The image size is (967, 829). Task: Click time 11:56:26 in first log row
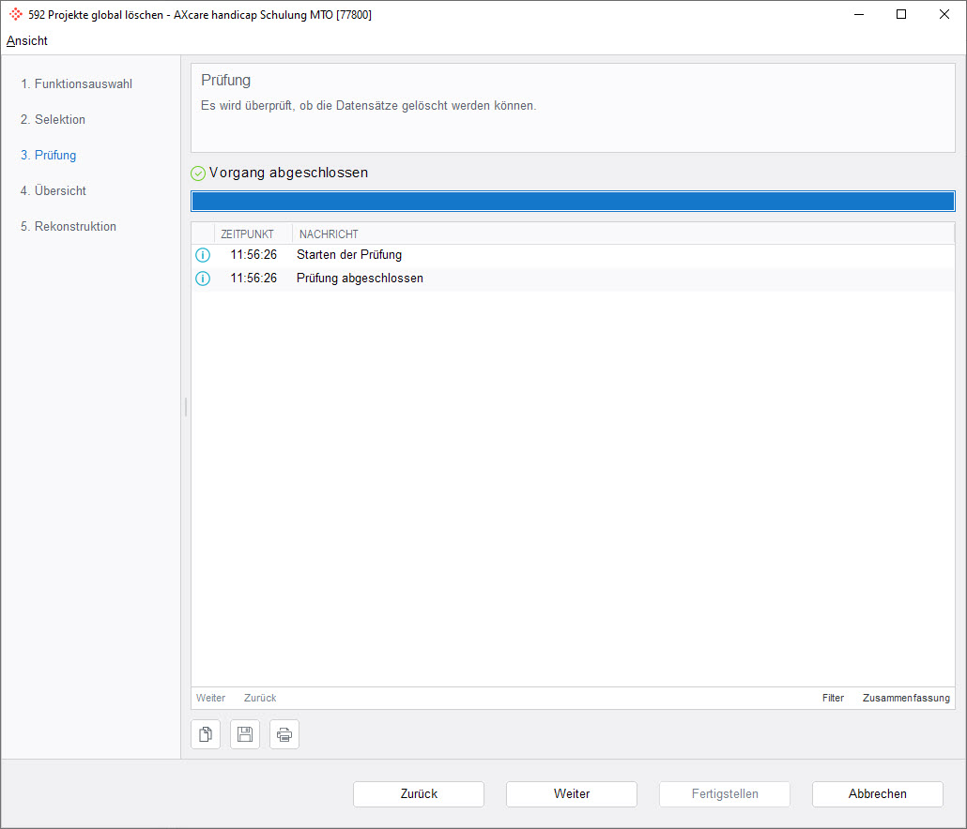253,255
